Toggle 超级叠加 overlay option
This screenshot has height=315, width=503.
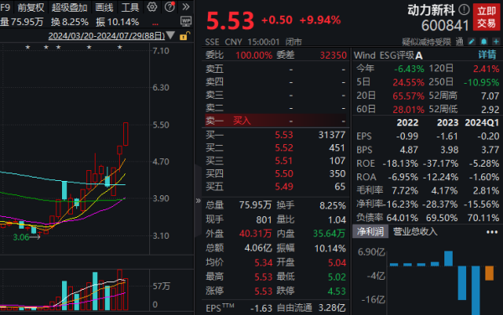pyautogui.click(x=70, y=7)
